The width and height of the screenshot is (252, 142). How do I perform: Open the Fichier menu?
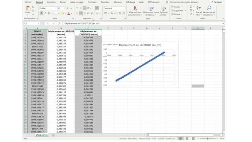tap(28, 2)
